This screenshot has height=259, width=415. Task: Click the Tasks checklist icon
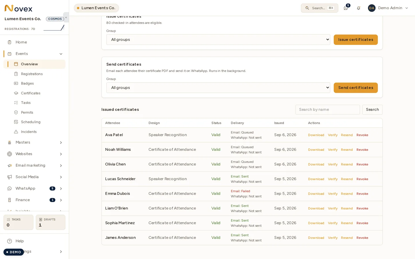[16, 103]
